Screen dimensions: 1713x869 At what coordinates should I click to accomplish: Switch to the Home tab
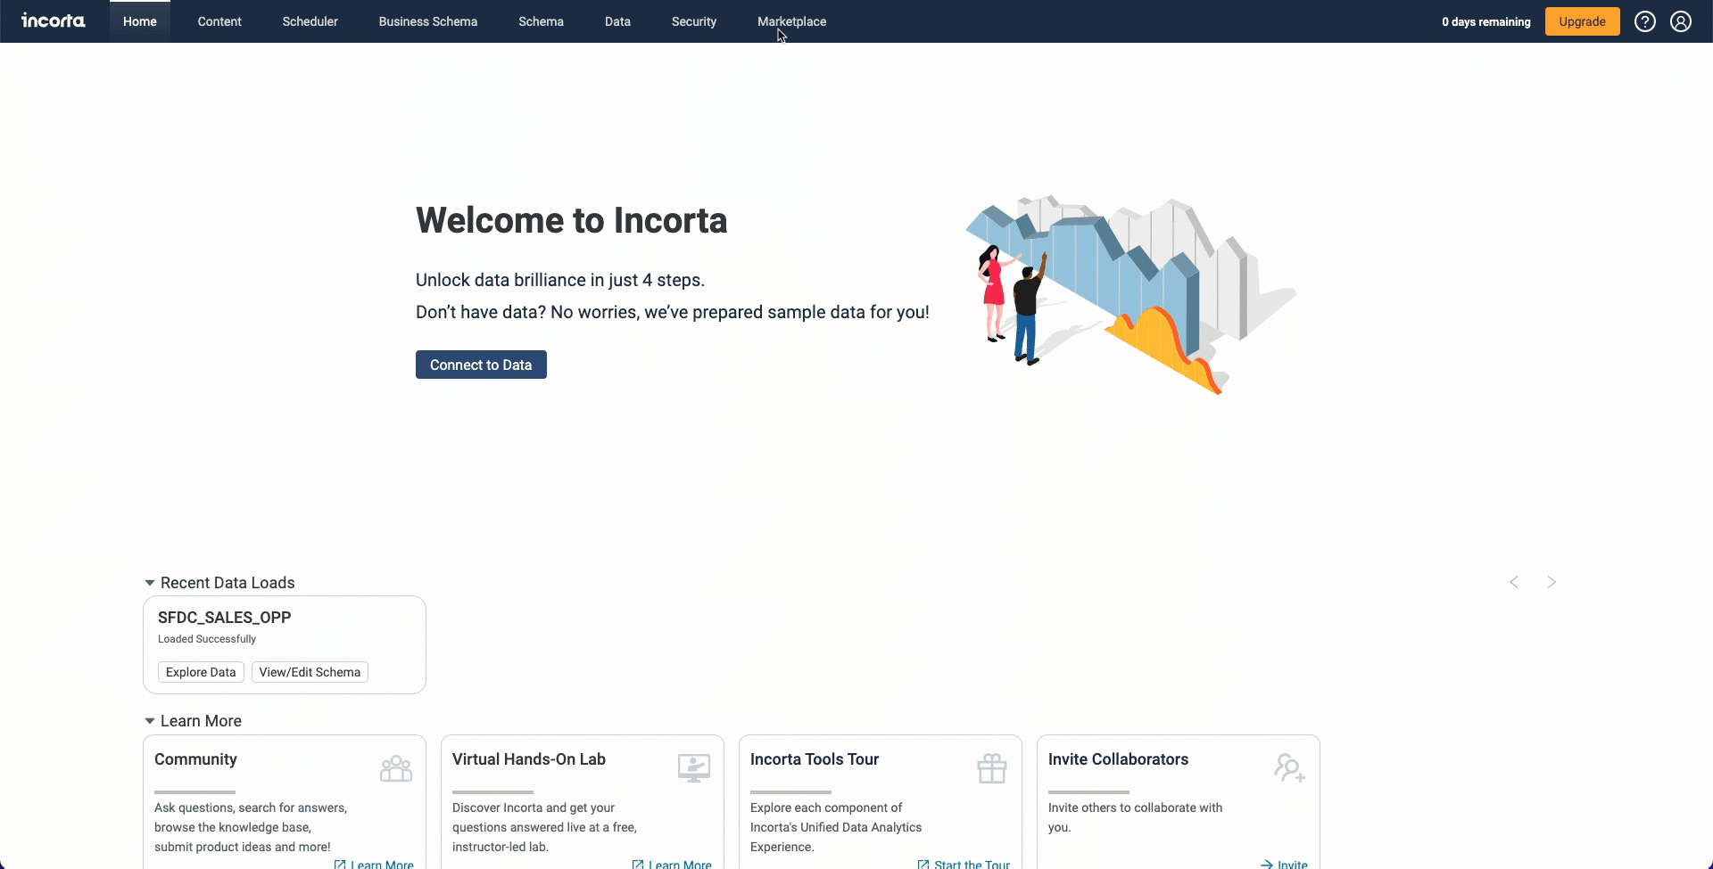(140, 21)
